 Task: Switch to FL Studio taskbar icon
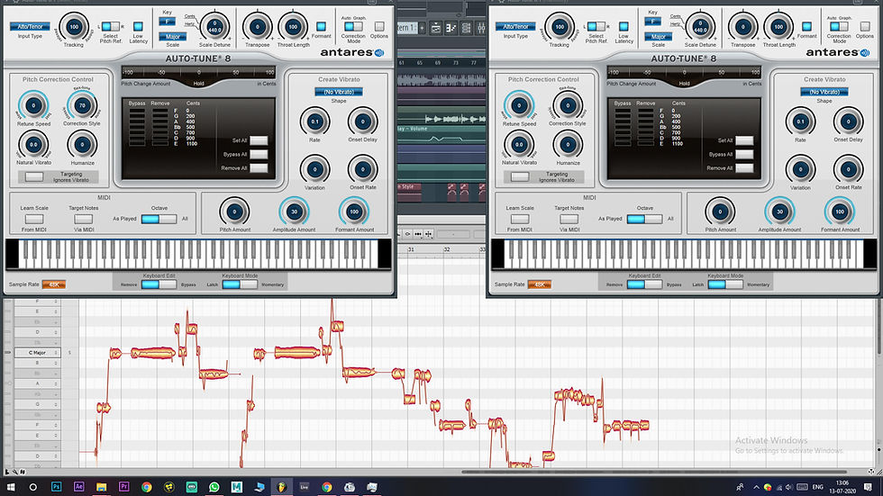(x=281, y=487)
